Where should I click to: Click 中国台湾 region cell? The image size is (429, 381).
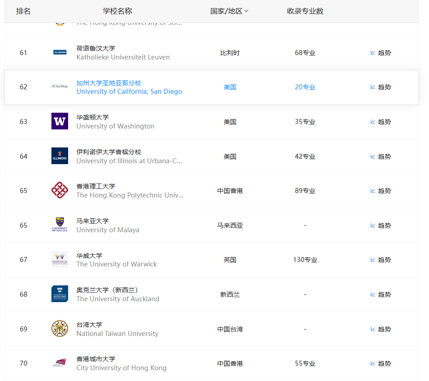point(230,329)
